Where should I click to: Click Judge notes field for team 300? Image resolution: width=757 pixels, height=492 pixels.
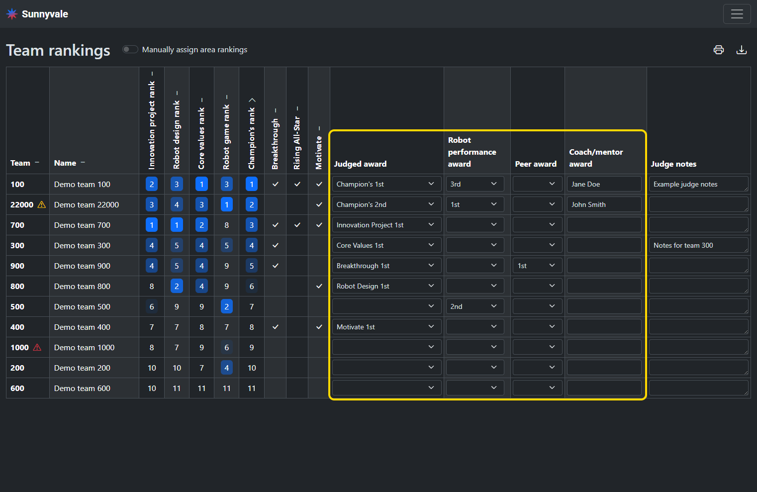(x=698, y=245)
